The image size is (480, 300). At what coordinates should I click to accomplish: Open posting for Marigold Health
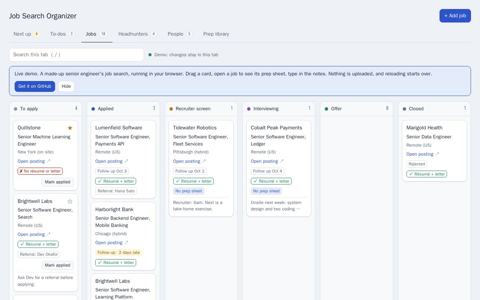point(423,154)
